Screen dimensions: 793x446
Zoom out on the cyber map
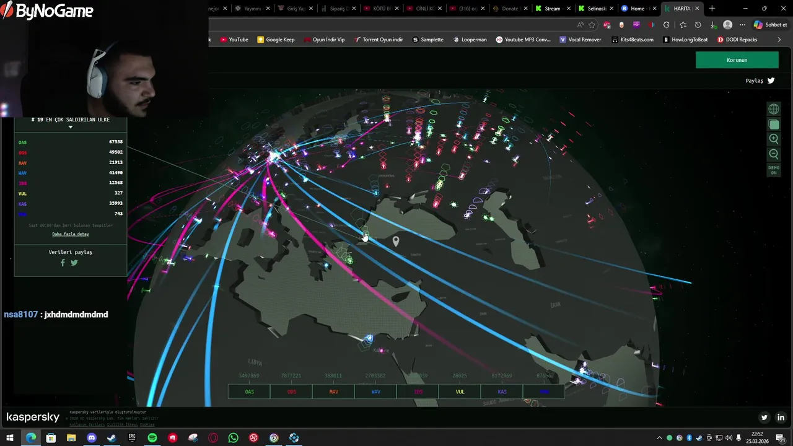774,154
